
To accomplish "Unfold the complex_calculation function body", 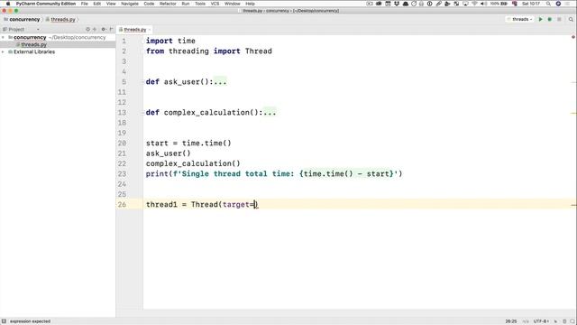I will [x=143, y=112].
